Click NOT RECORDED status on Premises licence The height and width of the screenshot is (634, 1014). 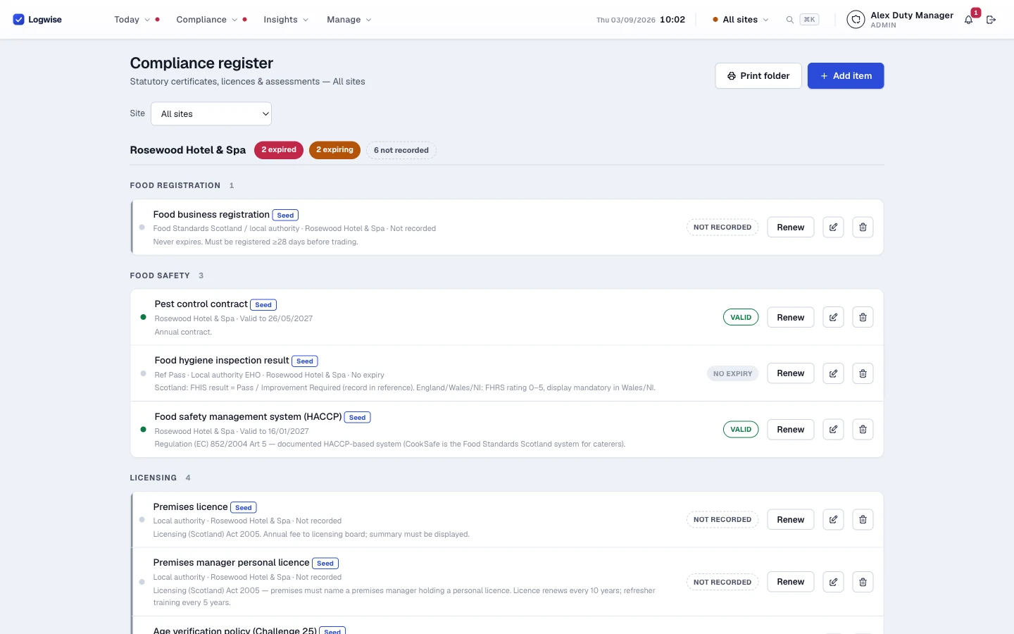(x=722, y=520)
